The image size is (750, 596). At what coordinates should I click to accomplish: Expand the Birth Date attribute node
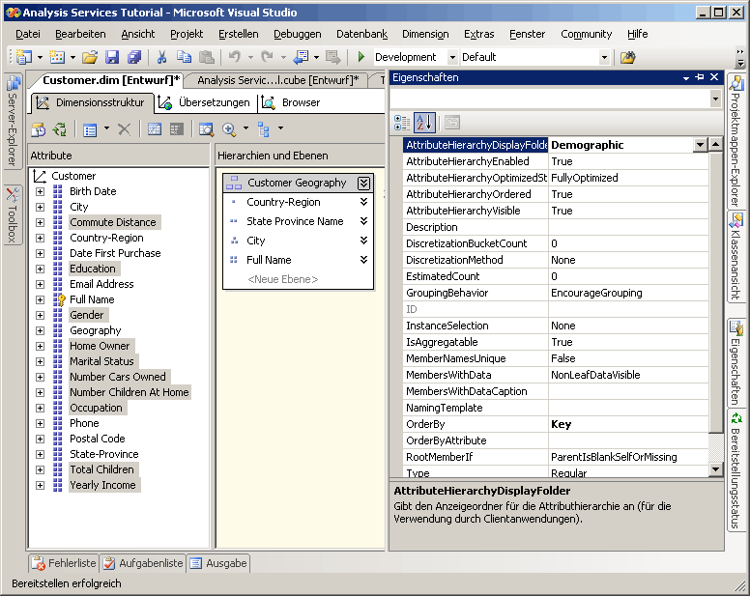point(40,191)
